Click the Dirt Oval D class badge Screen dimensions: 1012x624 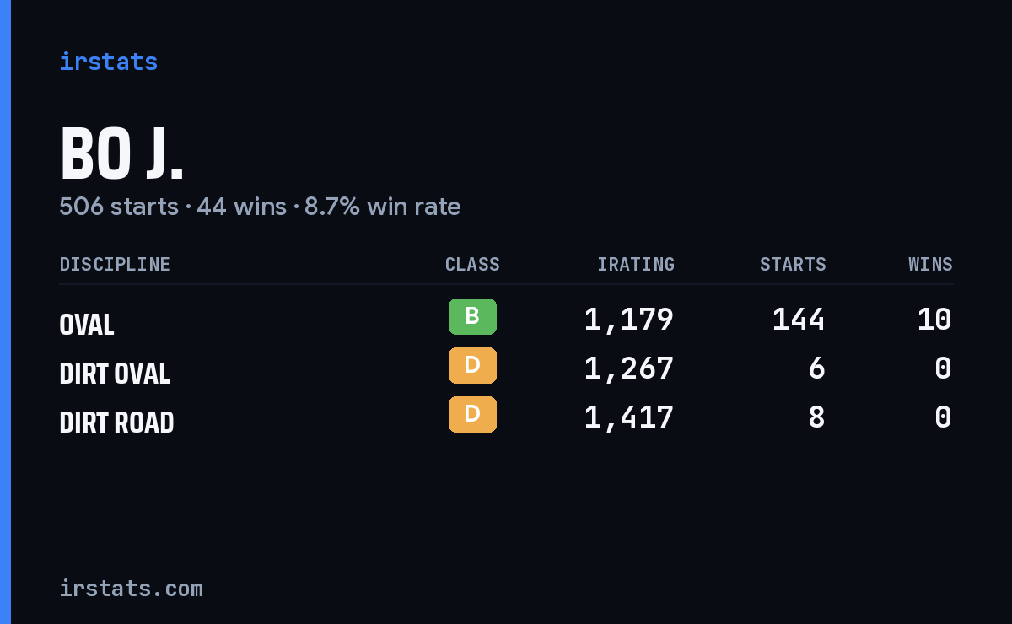[472, 365]
